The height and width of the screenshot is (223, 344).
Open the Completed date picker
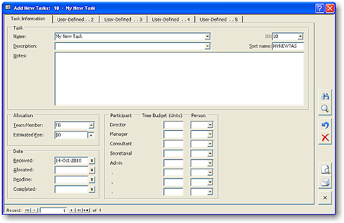tap(92, 190)
